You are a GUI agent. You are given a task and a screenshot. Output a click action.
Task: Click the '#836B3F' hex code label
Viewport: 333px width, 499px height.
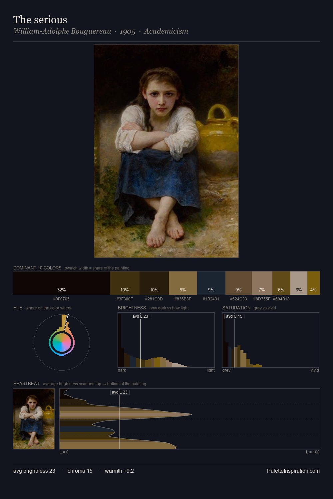(183, 299)
